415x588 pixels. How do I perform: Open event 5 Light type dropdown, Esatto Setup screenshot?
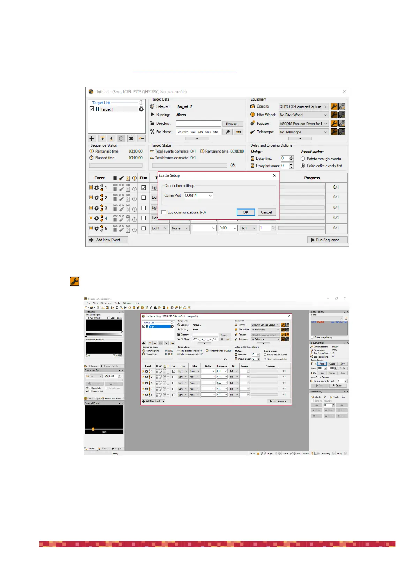(159, 228)
